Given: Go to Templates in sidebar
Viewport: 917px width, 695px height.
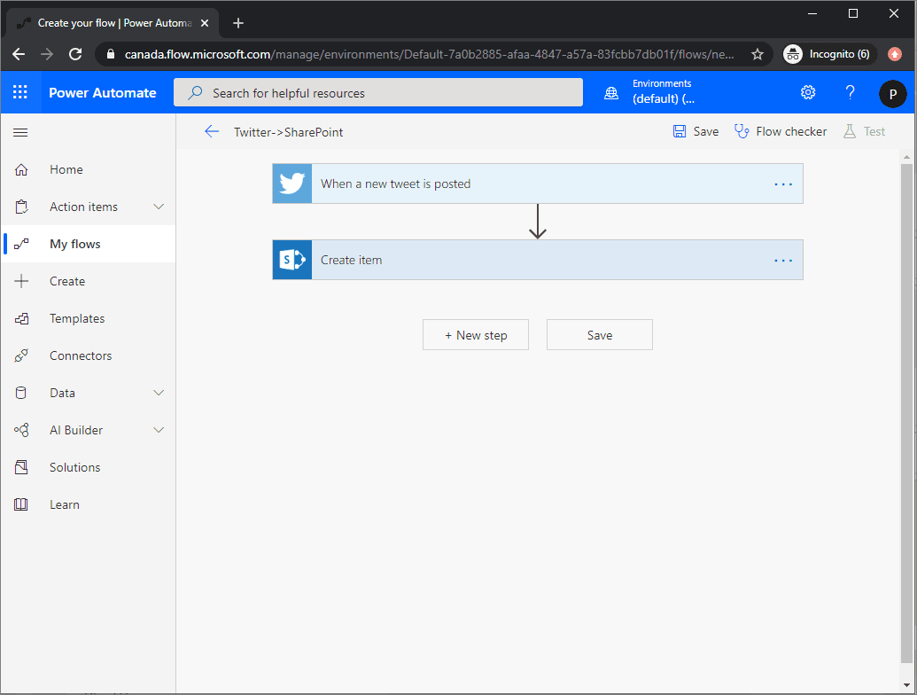Looking at the screenshot, I should 77,318.
